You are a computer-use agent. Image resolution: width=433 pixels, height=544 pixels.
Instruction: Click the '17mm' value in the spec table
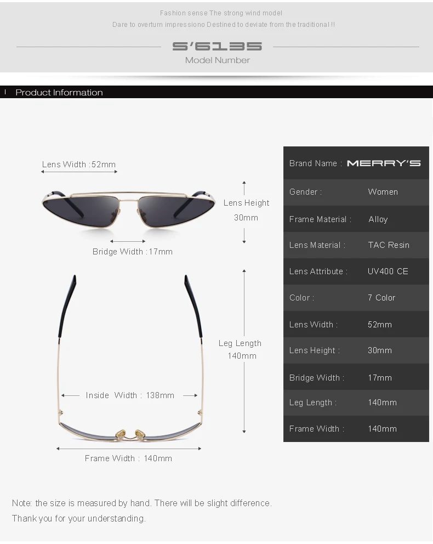380,378
